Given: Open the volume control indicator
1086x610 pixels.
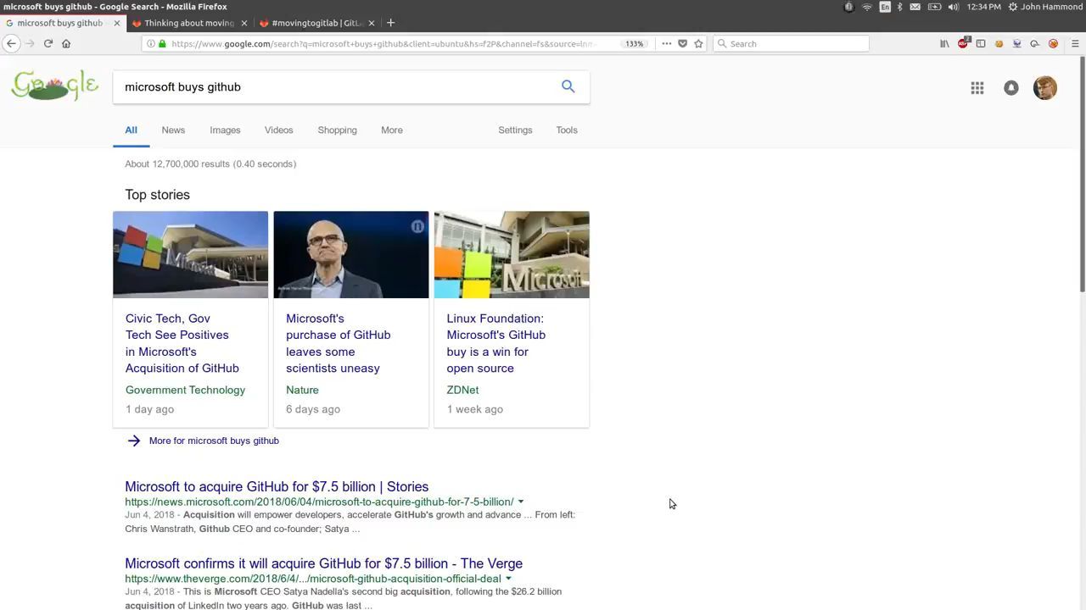Looking at the screenshot, I should (954, 7).
